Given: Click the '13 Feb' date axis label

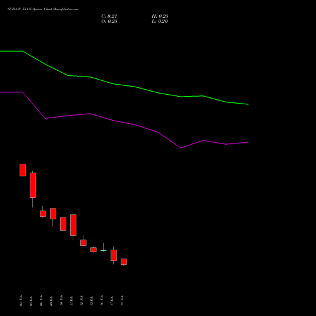Looking at the screenshot, I should [92, 300].
